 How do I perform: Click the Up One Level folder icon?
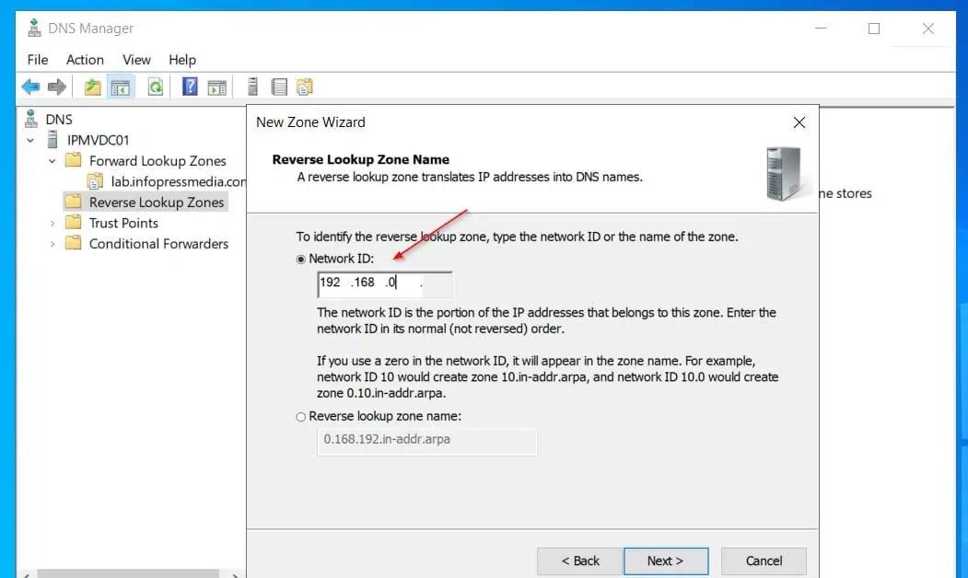tap(93, 87)
